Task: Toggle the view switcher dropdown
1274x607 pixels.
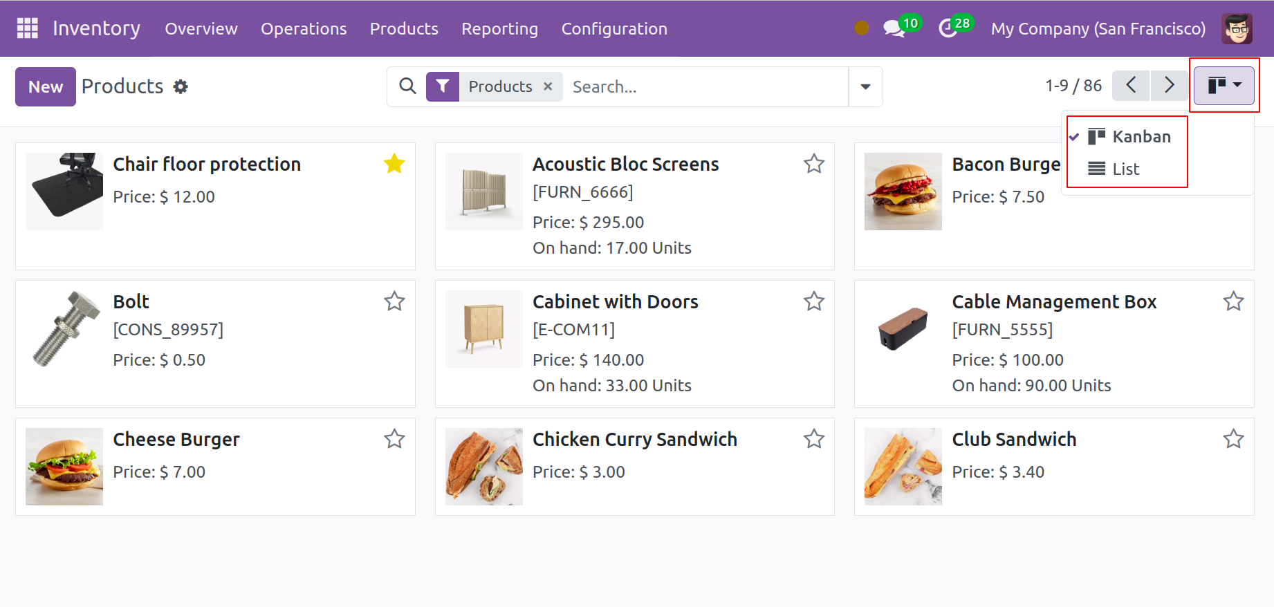Action: (1224, 86)
